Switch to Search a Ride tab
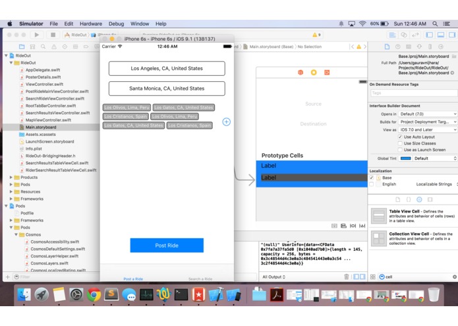 200,278
